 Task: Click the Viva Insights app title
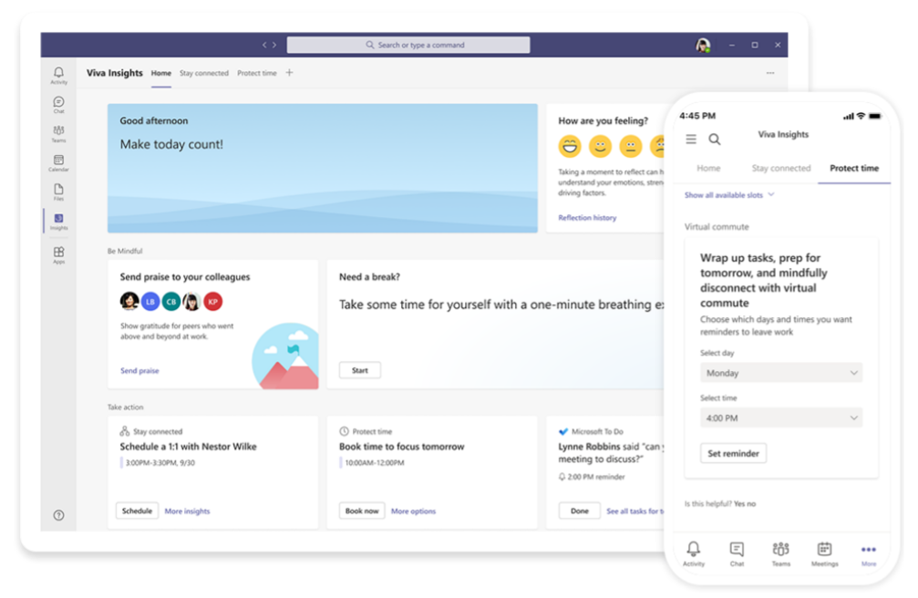pos(115,73)
